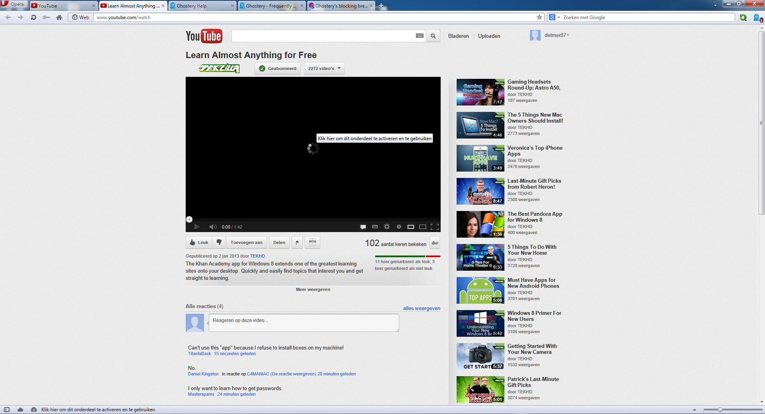Click the flag report icon below video
Screen dimensions: 765x414
coord(297,242)
